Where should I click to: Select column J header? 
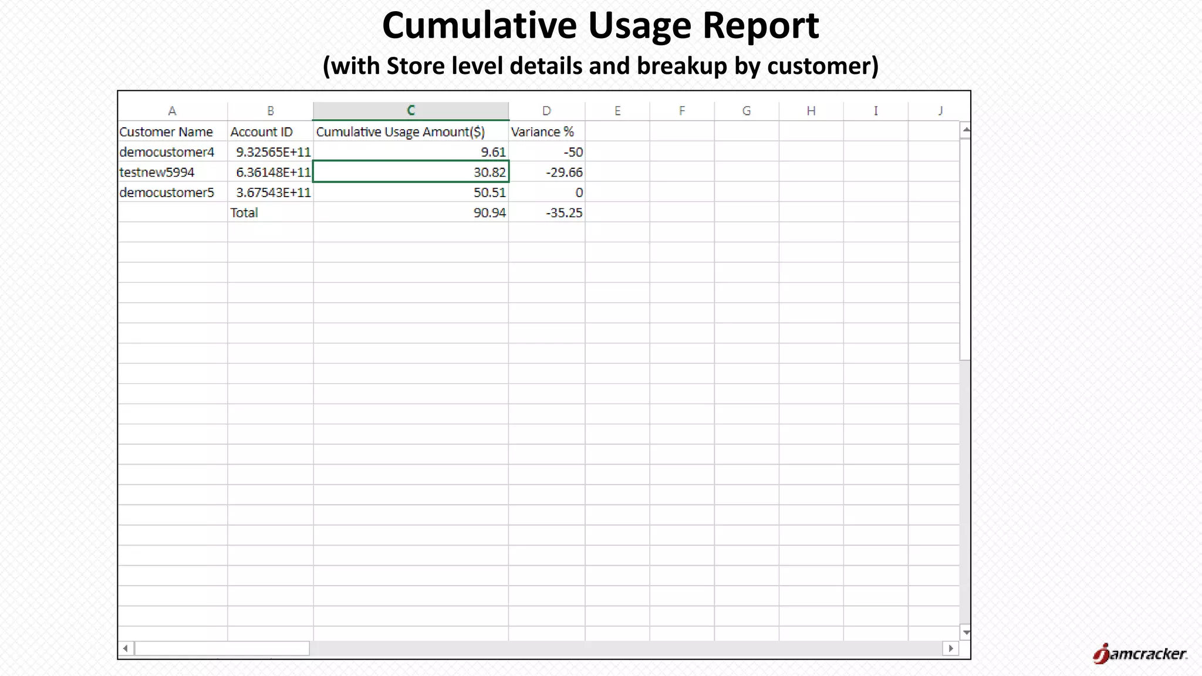[x=939, y=111]
